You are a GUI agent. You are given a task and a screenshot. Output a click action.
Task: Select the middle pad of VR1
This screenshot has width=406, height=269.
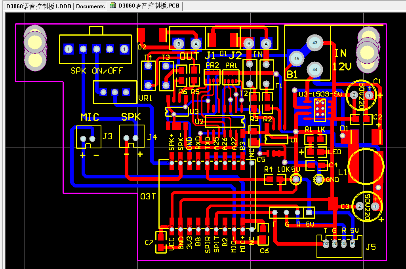115,92
